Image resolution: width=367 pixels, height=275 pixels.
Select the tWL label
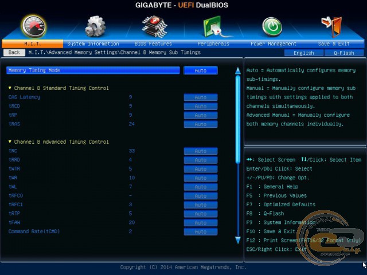click(x=13, y=187)
